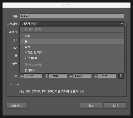
Task: Click 찾아보기... menu entry
Action: tap(72, 70)
